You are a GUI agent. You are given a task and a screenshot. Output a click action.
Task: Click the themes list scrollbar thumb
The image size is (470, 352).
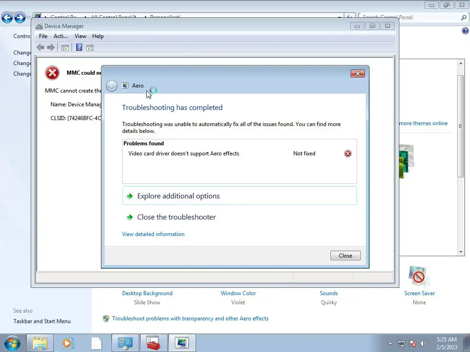[461, 126]
